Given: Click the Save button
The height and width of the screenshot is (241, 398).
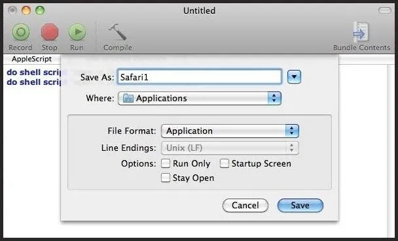Looking at the screenshot, I should point(300,205).
